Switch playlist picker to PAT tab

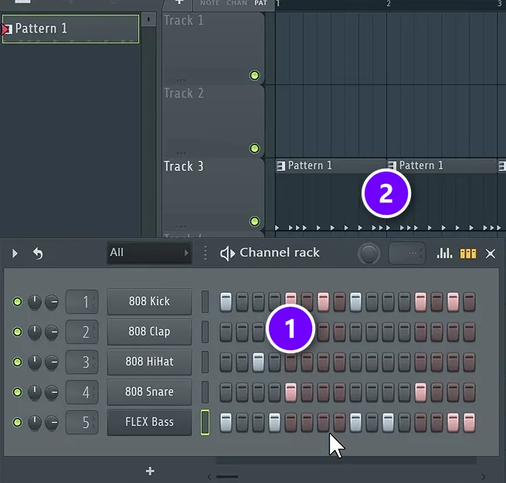260,3
